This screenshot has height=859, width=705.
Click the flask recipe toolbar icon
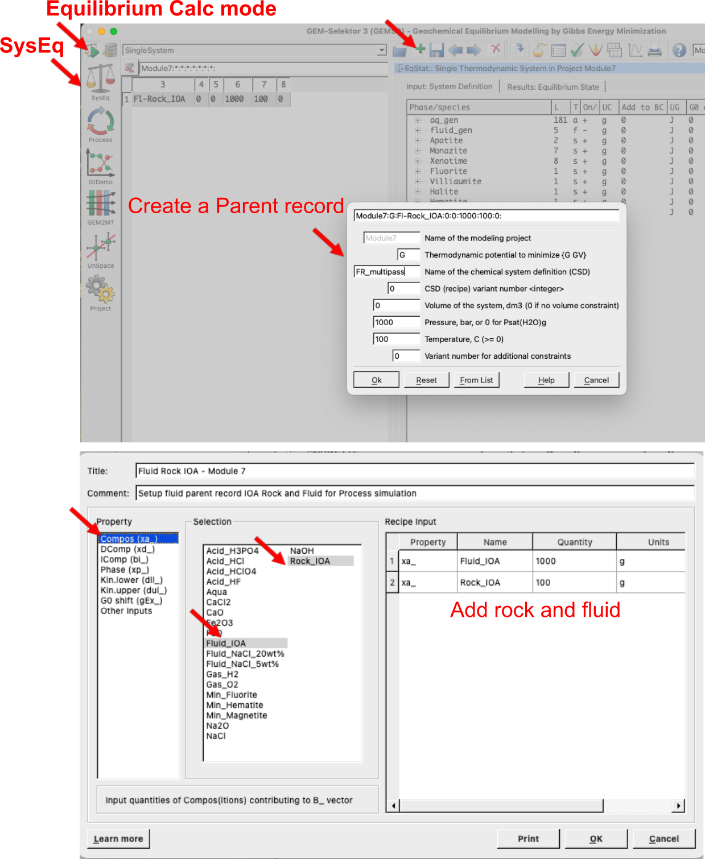539,50
